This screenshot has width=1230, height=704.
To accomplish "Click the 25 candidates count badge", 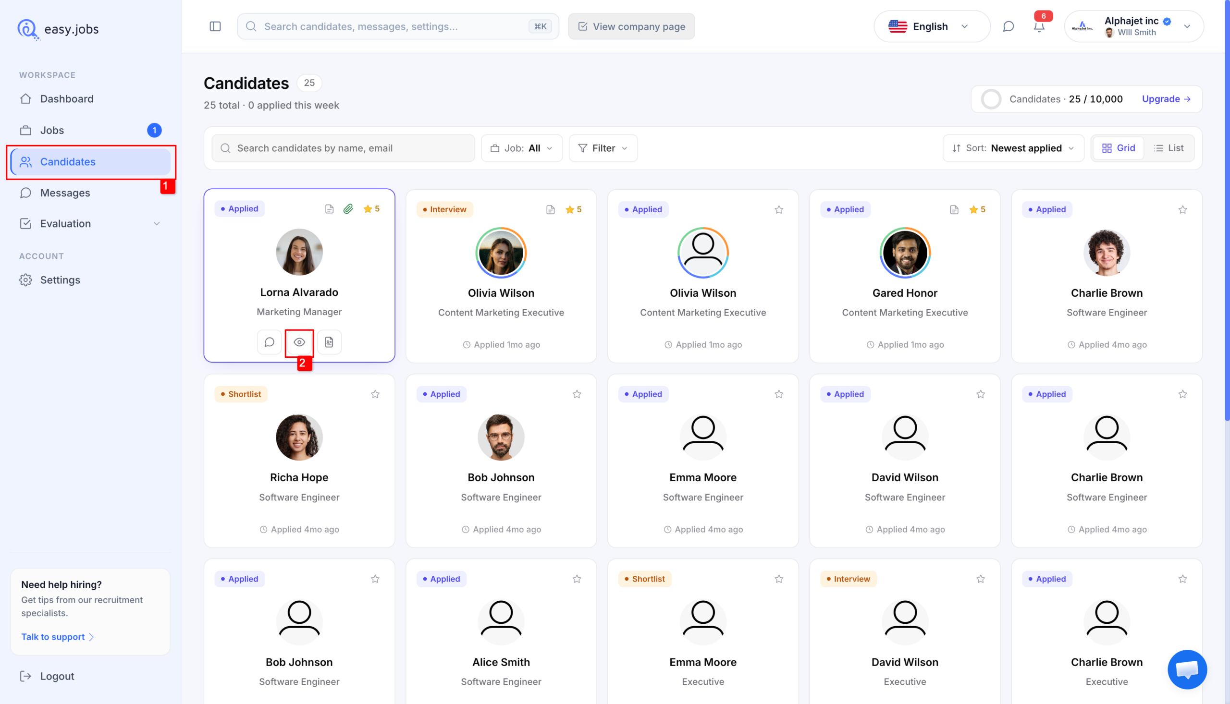I will pos(309,83).
